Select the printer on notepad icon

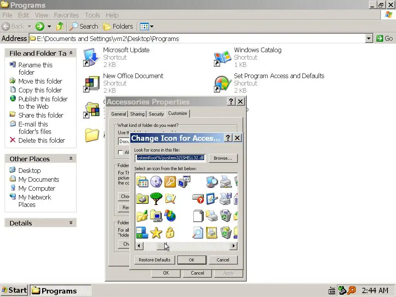click(x=212, y=233)
